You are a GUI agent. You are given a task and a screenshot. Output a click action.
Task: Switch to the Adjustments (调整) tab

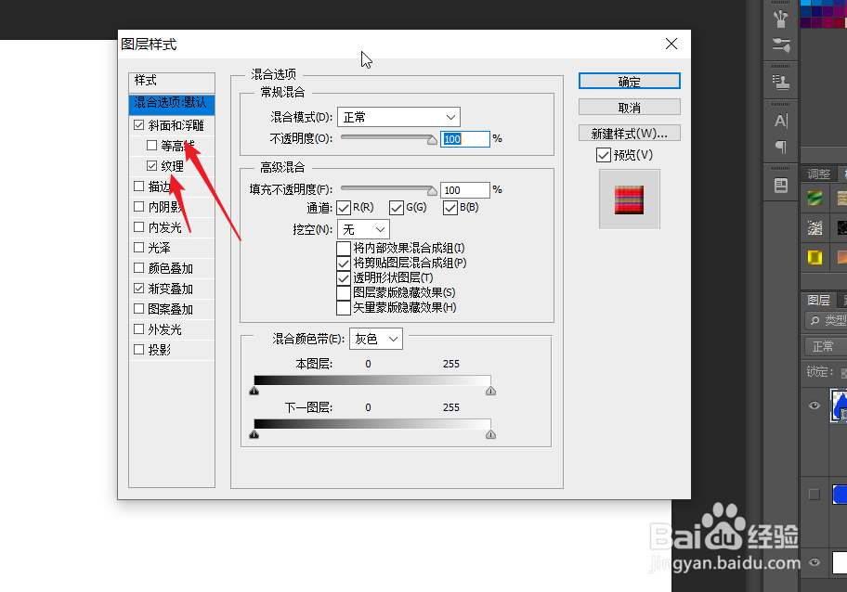pos(818,174)
